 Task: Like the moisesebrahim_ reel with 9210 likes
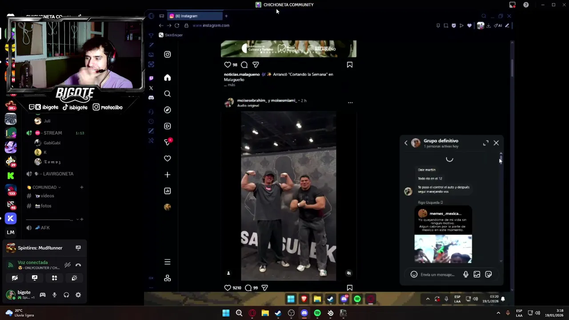[x=227, y=288]
